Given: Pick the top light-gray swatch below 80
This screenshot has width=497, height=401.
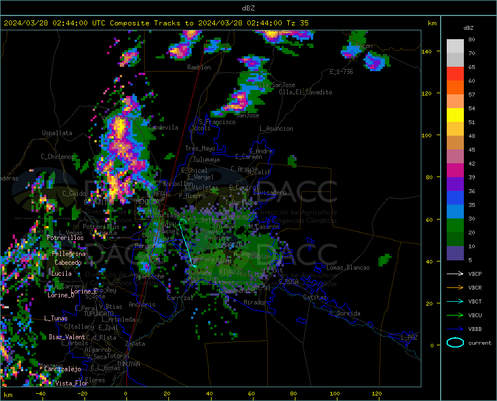Looking at the screenshot, I should coord(455,46).
